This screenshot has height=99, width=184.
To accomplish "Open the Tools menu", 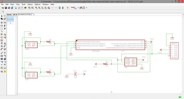I will (x=23, y=4).
